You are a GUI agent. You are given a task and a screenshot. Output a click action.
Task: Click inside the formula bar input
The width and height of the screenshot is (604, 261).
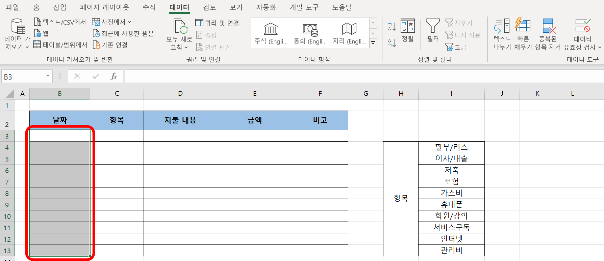pos(364,76)
